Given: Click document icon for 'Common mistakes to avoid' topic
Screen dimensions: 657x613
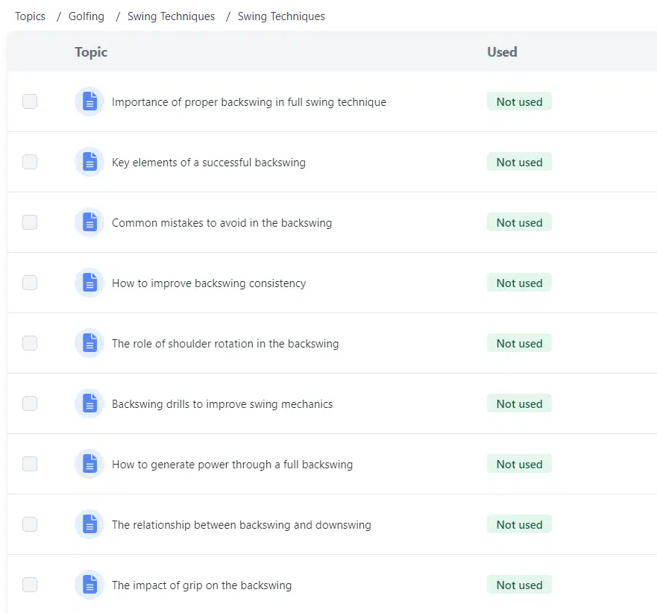Looking at the screenshot, I should click(x=89, y=222).
